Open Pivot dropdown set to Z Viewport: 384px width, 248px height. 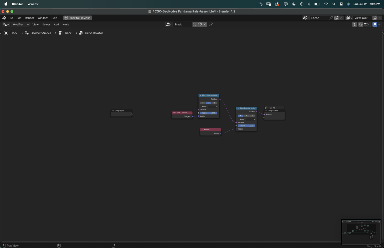coord(213,106)
